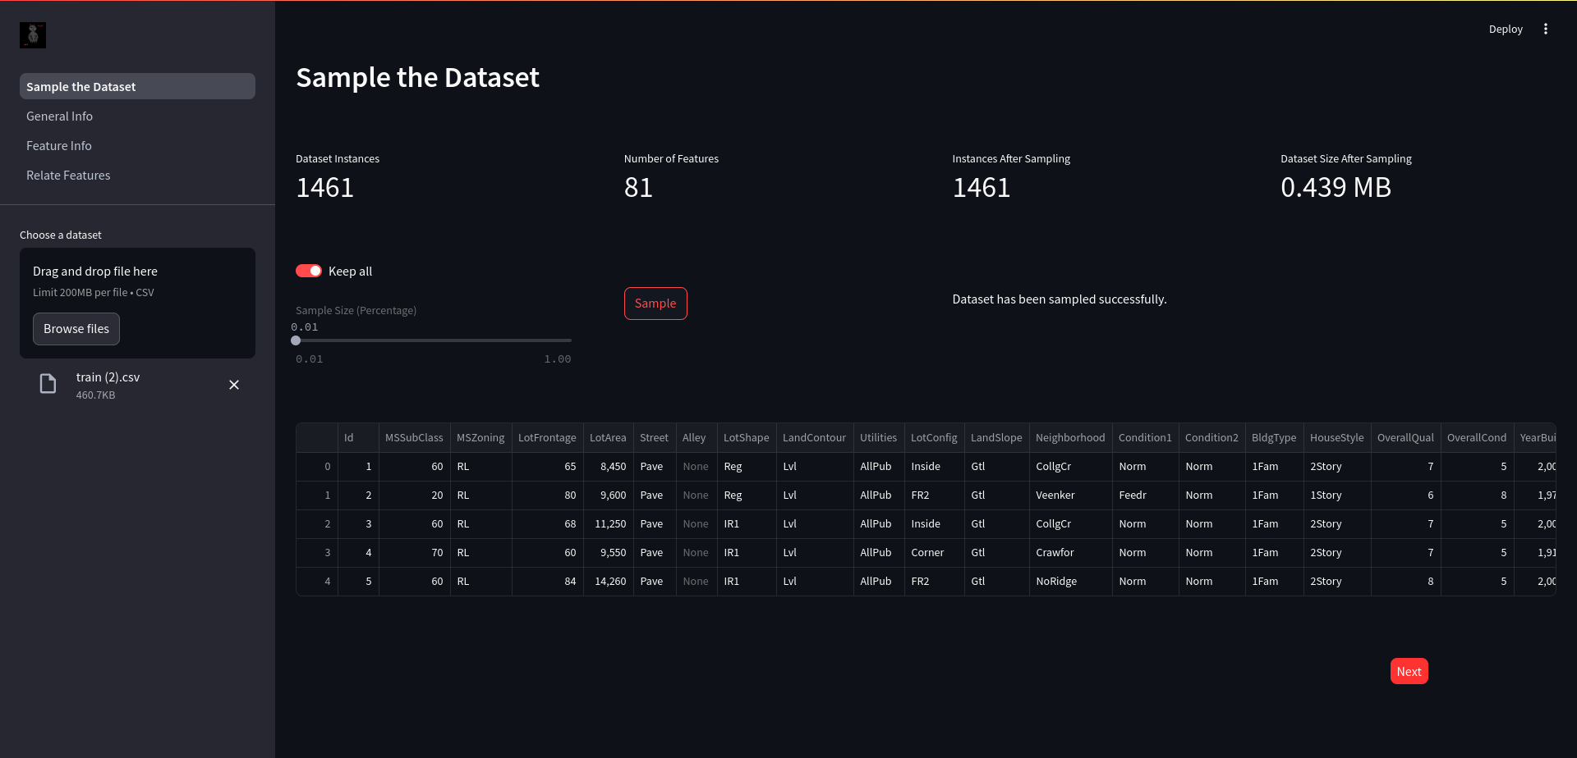The image size is (1577, 758).
Task: Click the train (2).csv file document icon
Action: (48, 384)
